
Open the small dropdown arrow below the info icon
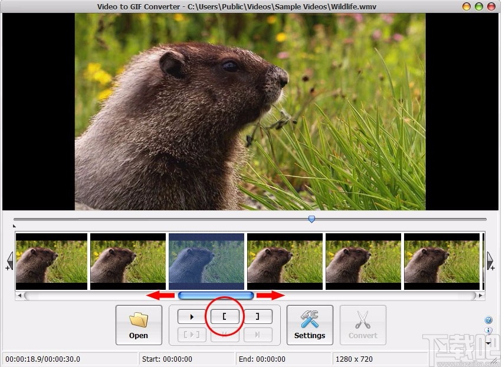coord(488,343)
